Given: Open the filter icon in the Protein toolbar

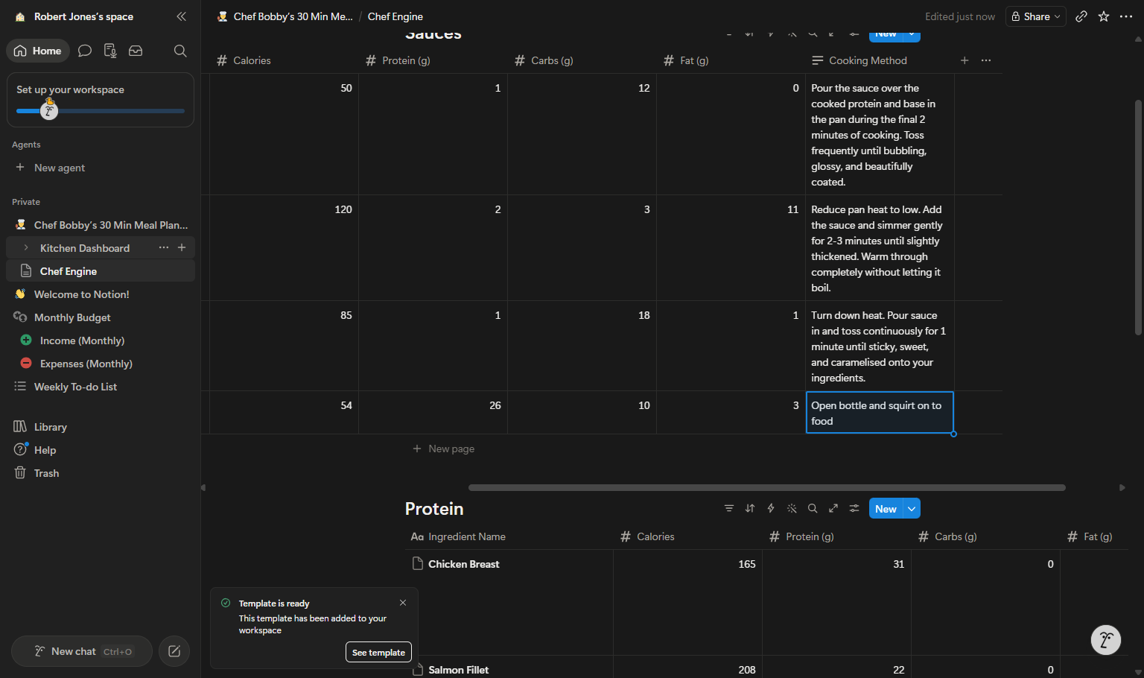Looking at the screenshot, I should point(729,508).
